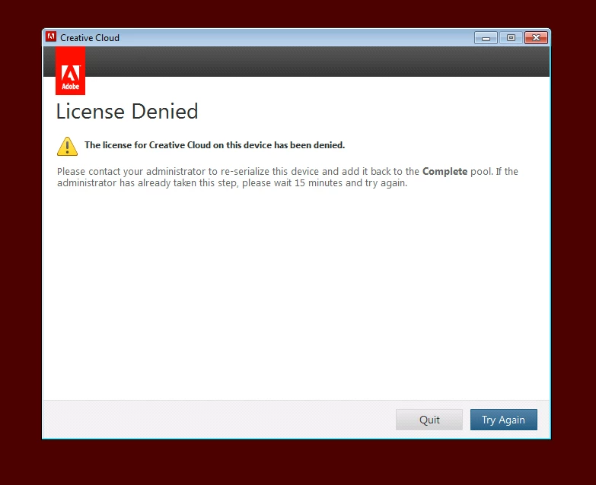The image size is (596, 485).
Task: Close the Creative Cloud window
Action: click(x=536, y=37)
